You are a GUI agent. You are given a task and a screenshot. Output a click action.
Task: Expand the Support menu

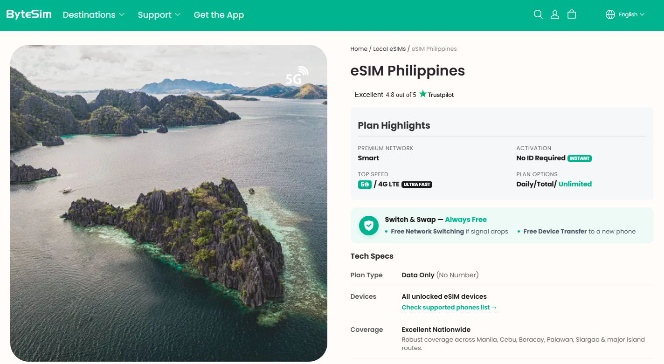[159, 15]
